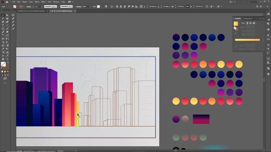This screenshot has width=271, height=152.
Task: Select the Selection tool (black arrow)
Action: [x=3, y=15]
